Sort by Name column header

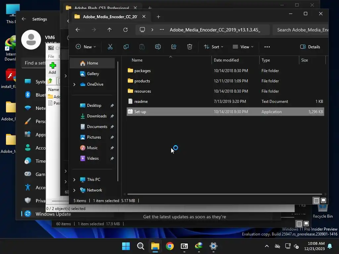169,60
